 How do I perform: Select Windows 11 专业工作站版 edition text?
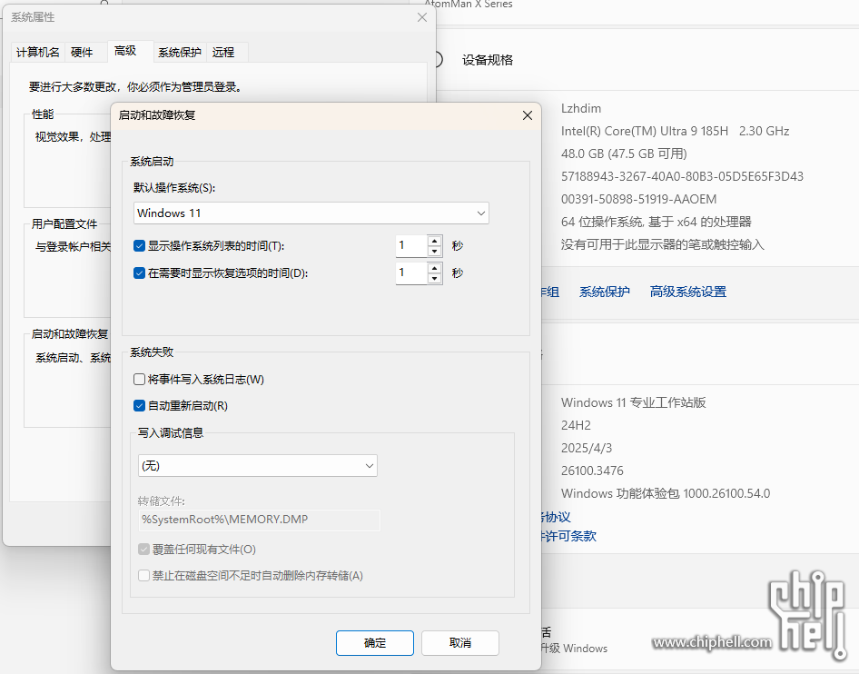[633, 402]
